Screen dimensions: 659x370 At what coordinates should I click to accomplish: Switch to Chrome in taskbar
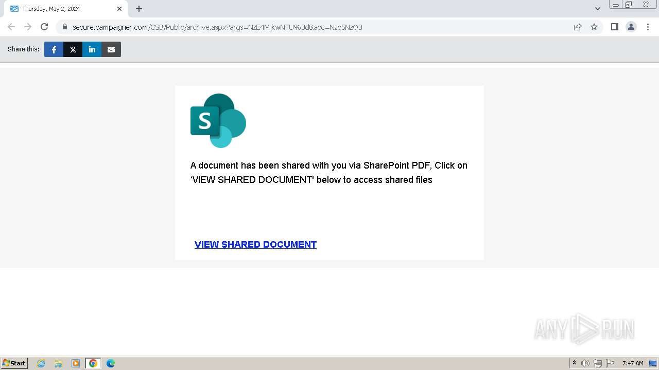click(x=93, y=363)
